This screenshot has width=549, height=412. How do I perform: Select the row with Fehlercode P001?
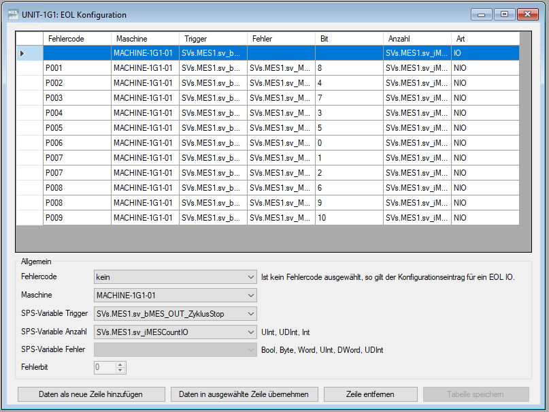click(77, 68)
